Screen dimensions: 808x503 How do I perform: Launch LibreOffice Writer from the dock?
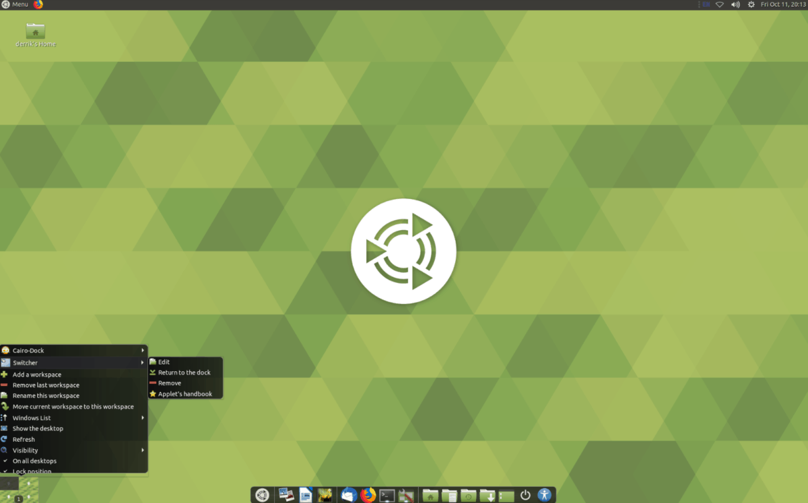pos(304,493)
